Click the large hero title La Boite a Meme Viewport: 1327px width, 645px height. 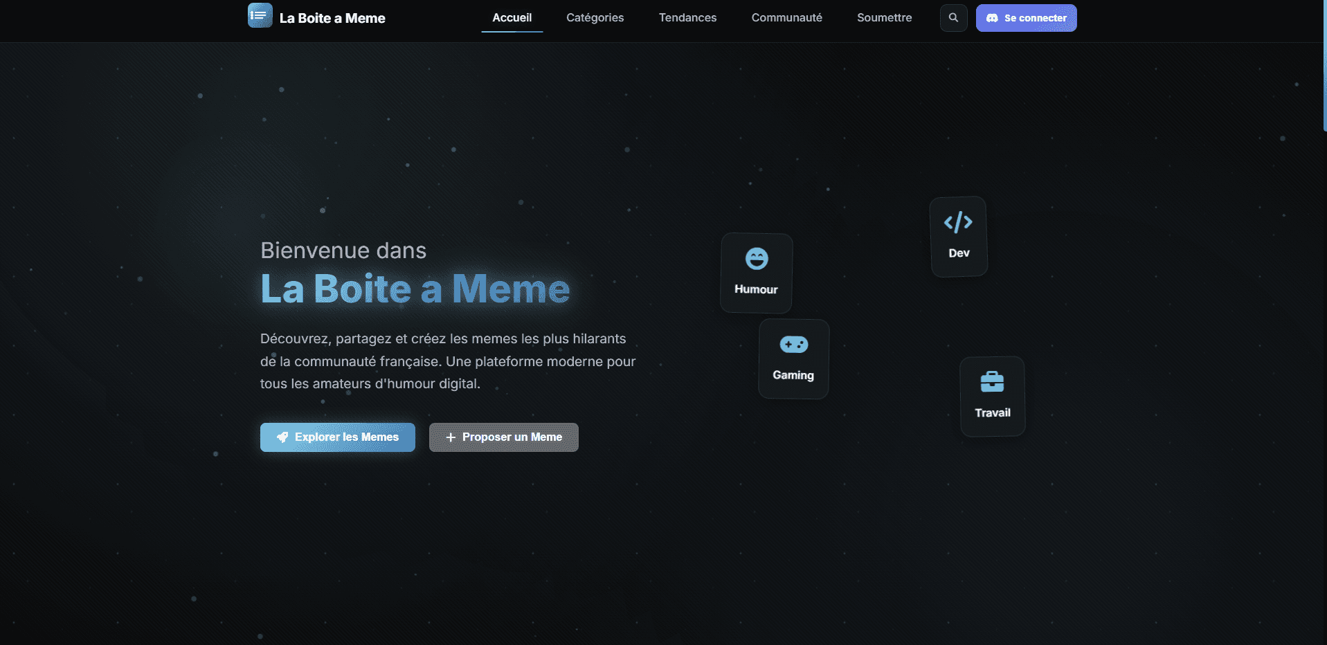point(415,289)
